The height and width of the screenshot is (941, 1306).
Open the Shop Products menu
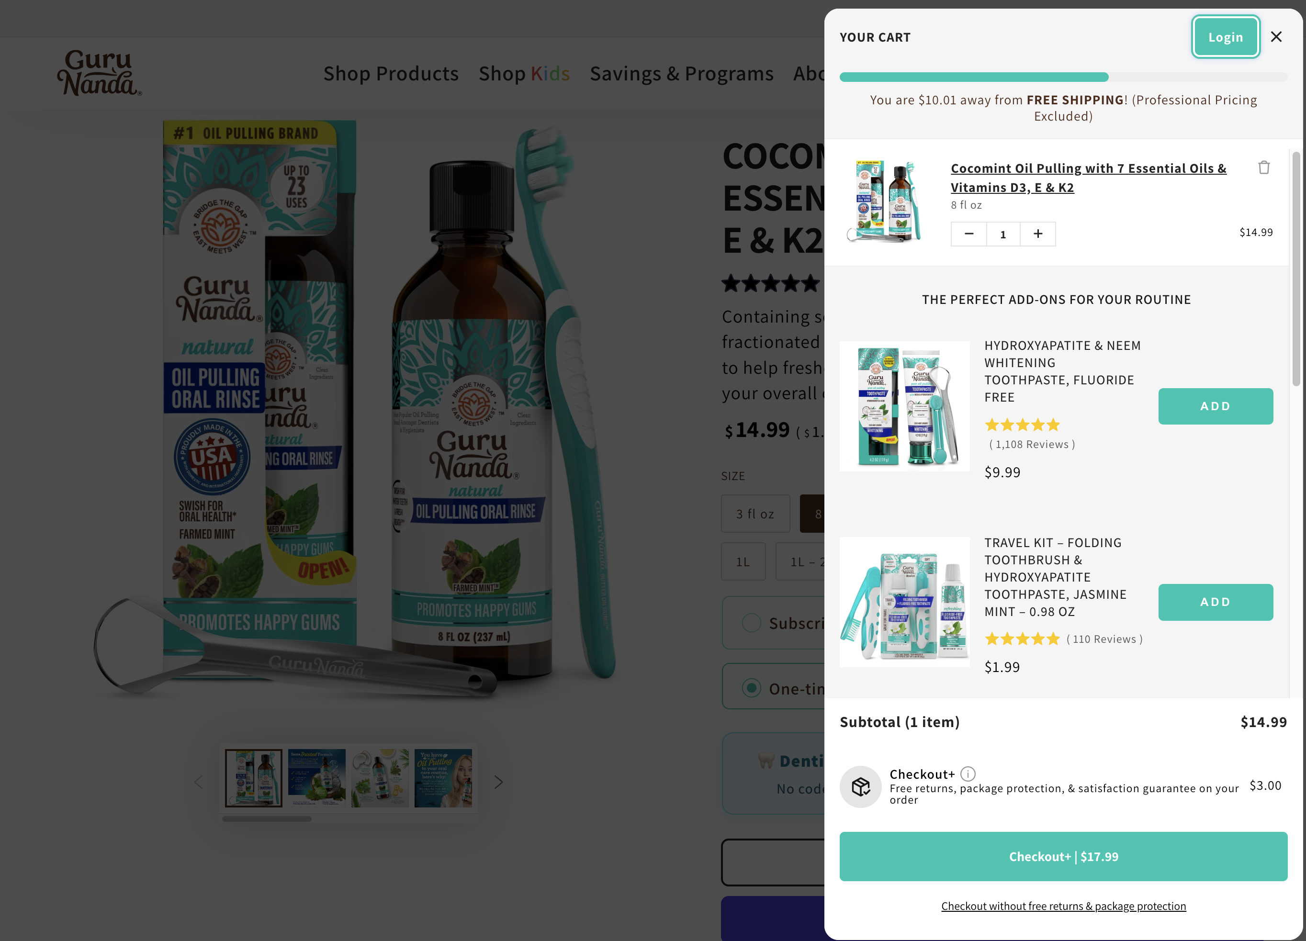(391, 74)
